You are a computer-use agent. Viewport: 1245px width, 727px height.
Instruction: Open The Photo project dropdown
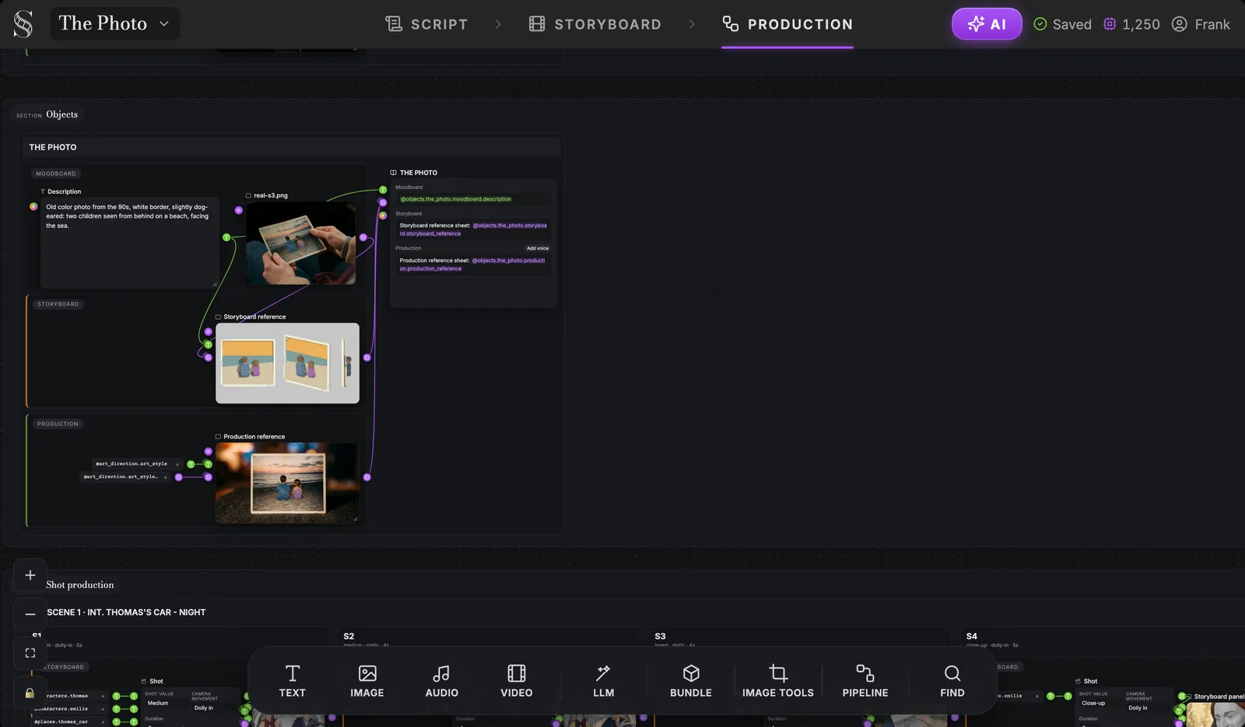point(114,23)
